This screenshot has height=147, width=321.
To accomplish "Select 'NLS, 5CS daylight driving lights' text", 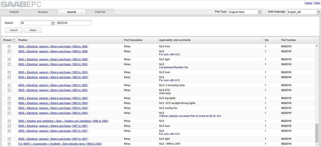I will coord(177,103).
